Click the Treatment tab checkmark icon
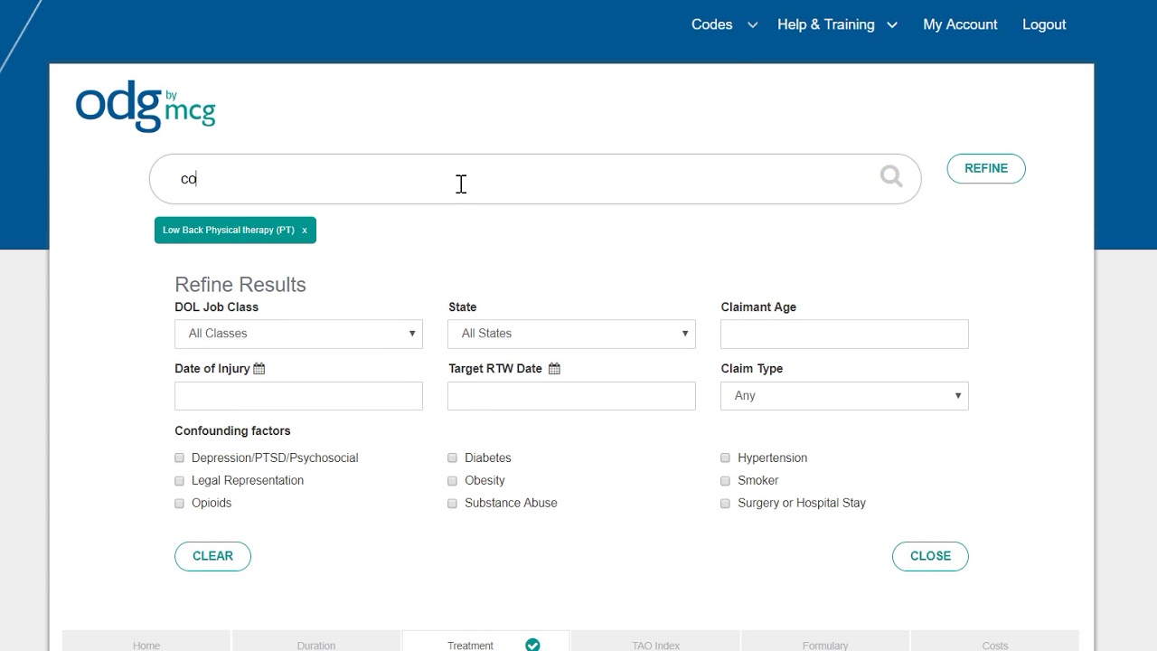 532,645
